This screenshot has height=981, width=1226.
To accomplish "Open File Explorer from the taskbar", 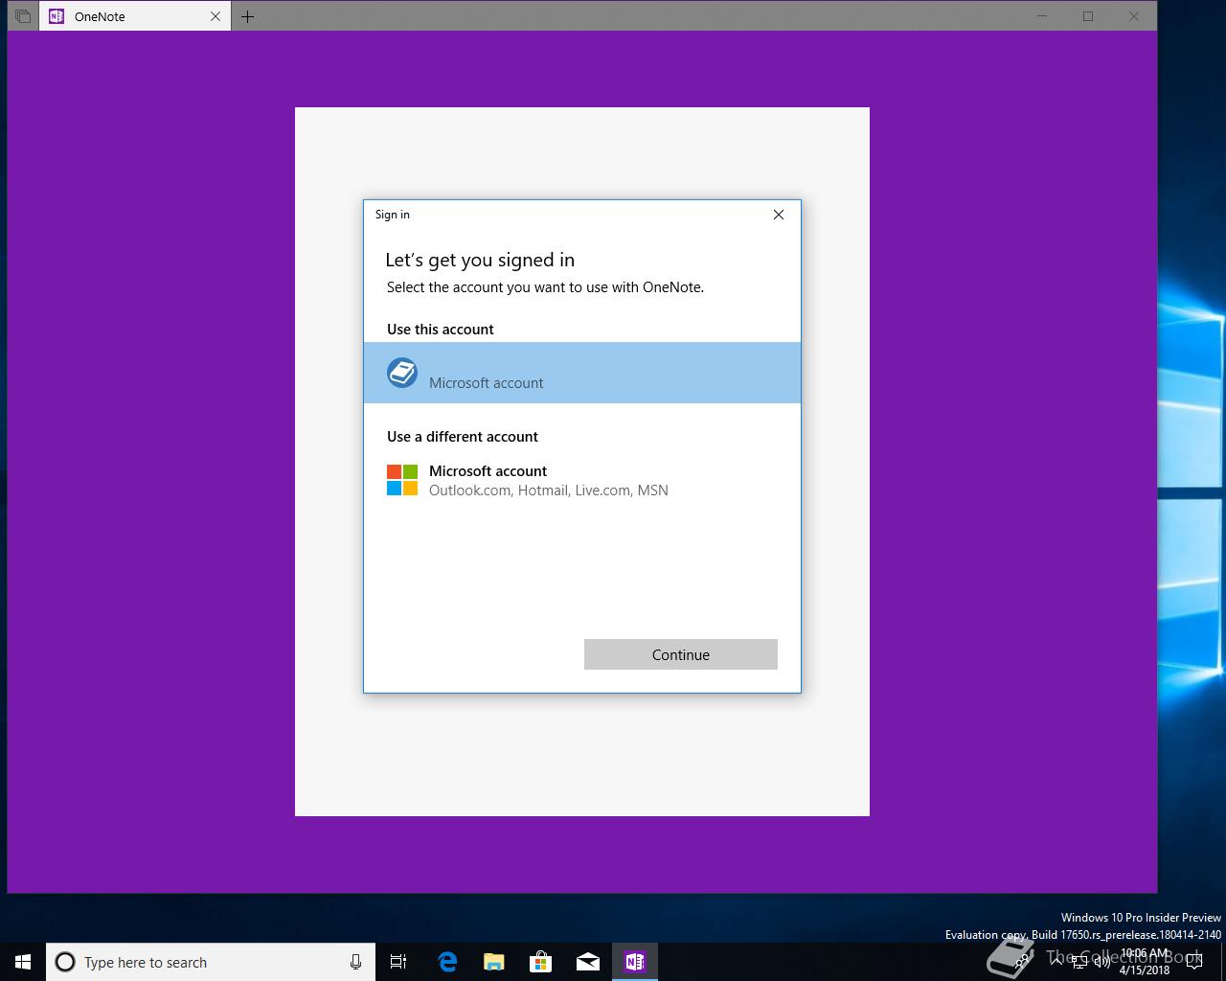I will (x=494, y=962).
